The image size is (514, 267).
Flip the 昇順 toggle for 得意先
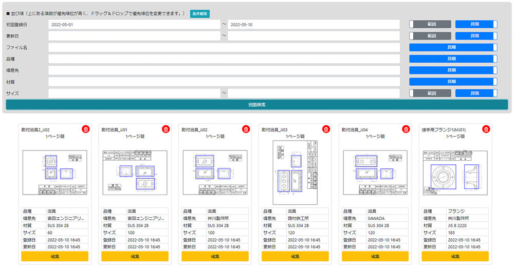tap(453, 70)
